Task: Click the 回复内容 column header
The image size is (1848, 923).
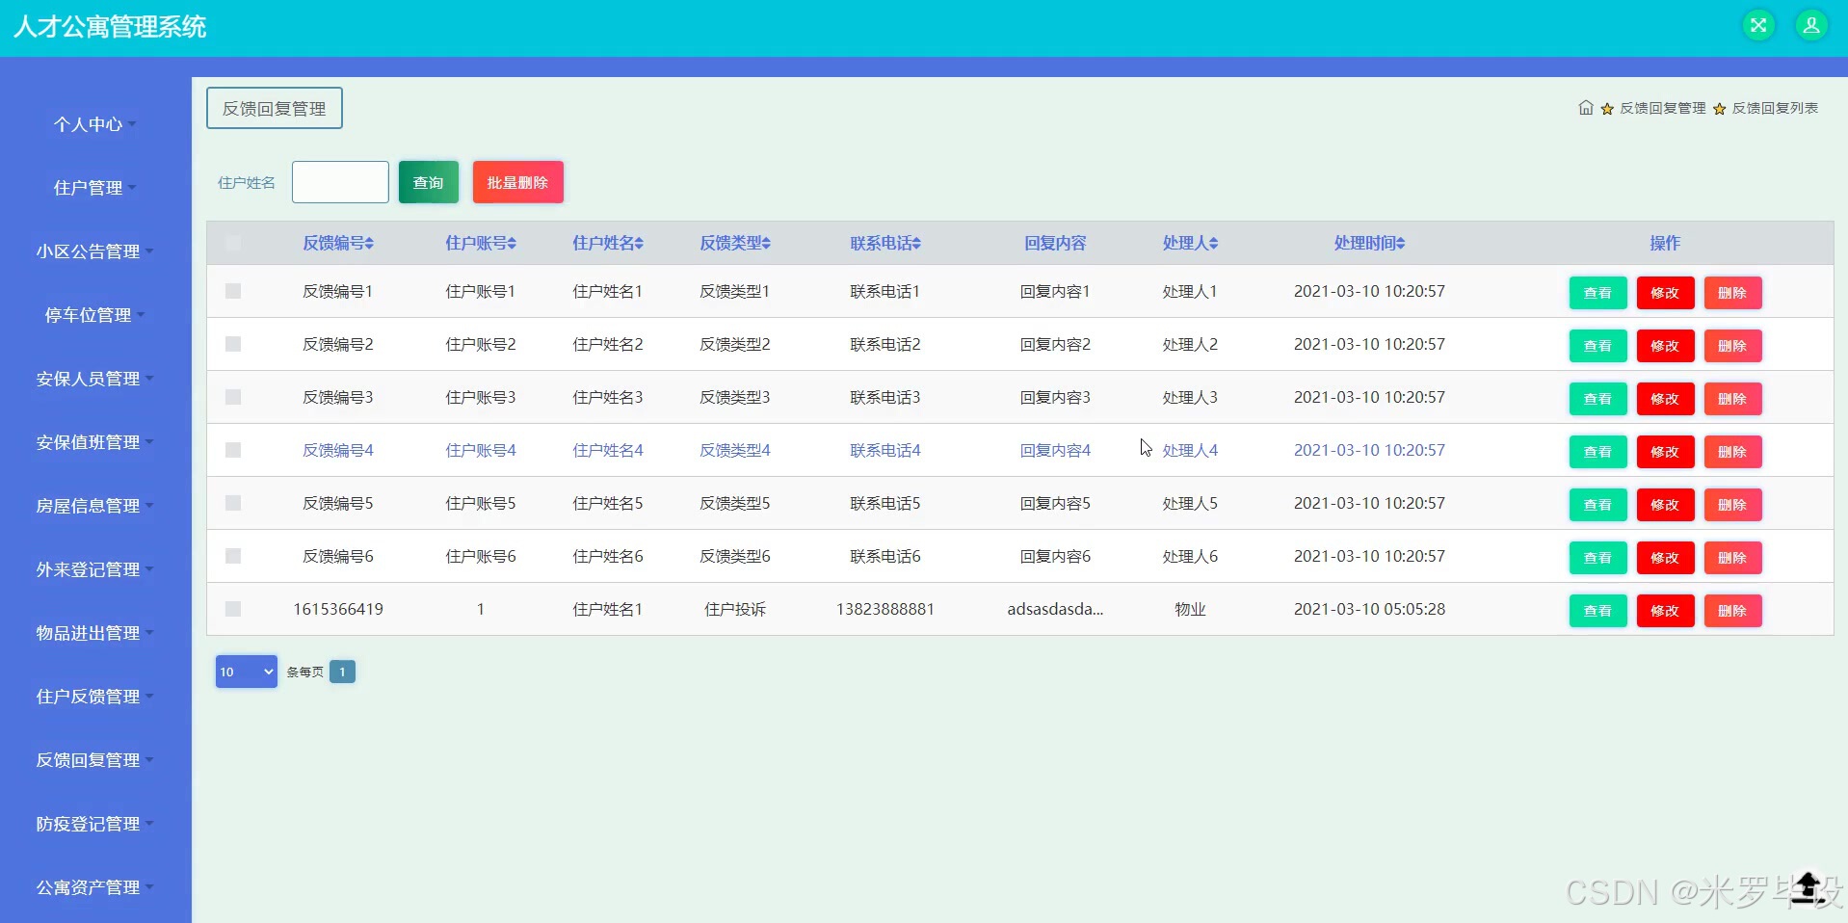Action: point(1055,243)
